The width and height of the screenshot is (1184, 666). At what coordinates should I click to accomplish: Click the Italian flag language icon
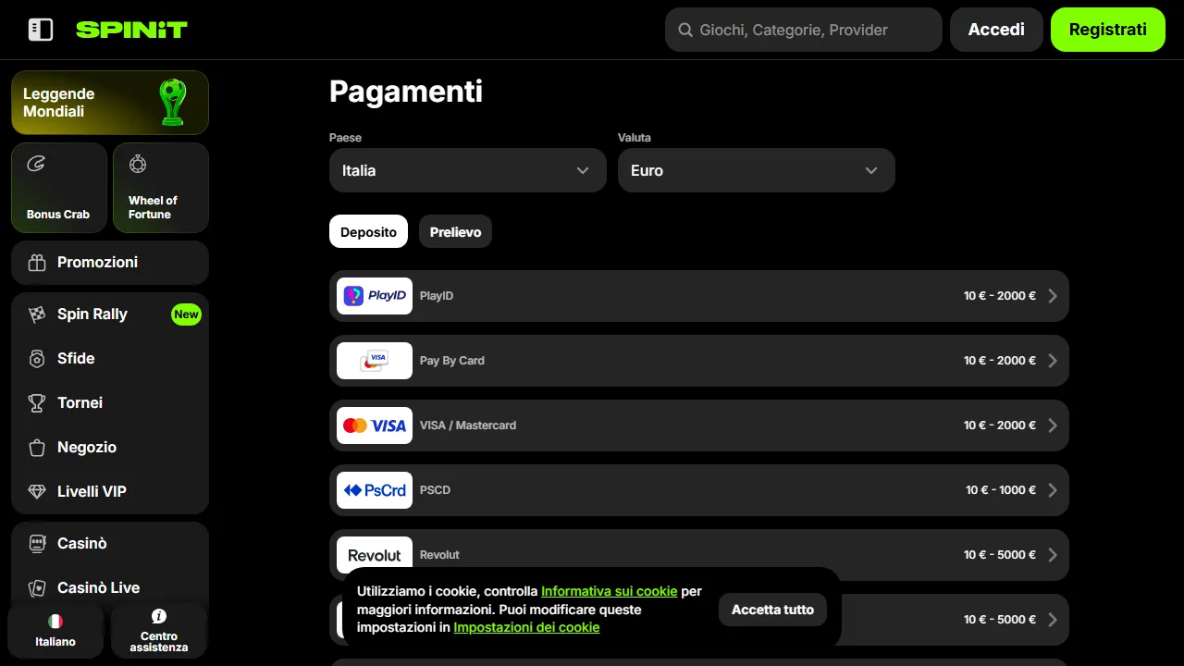[x=55, y=622]
